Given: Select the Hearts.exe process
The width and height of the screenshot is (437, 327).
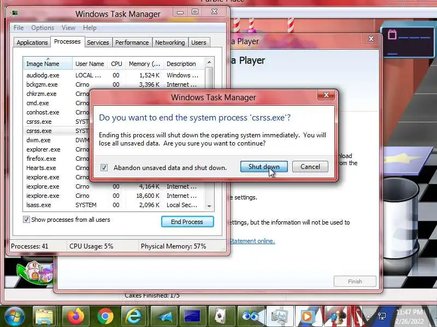Looking at the screenshot, I should pos(57,168).
